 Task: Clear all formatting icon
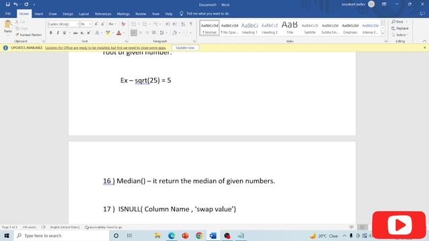point(123,24)
